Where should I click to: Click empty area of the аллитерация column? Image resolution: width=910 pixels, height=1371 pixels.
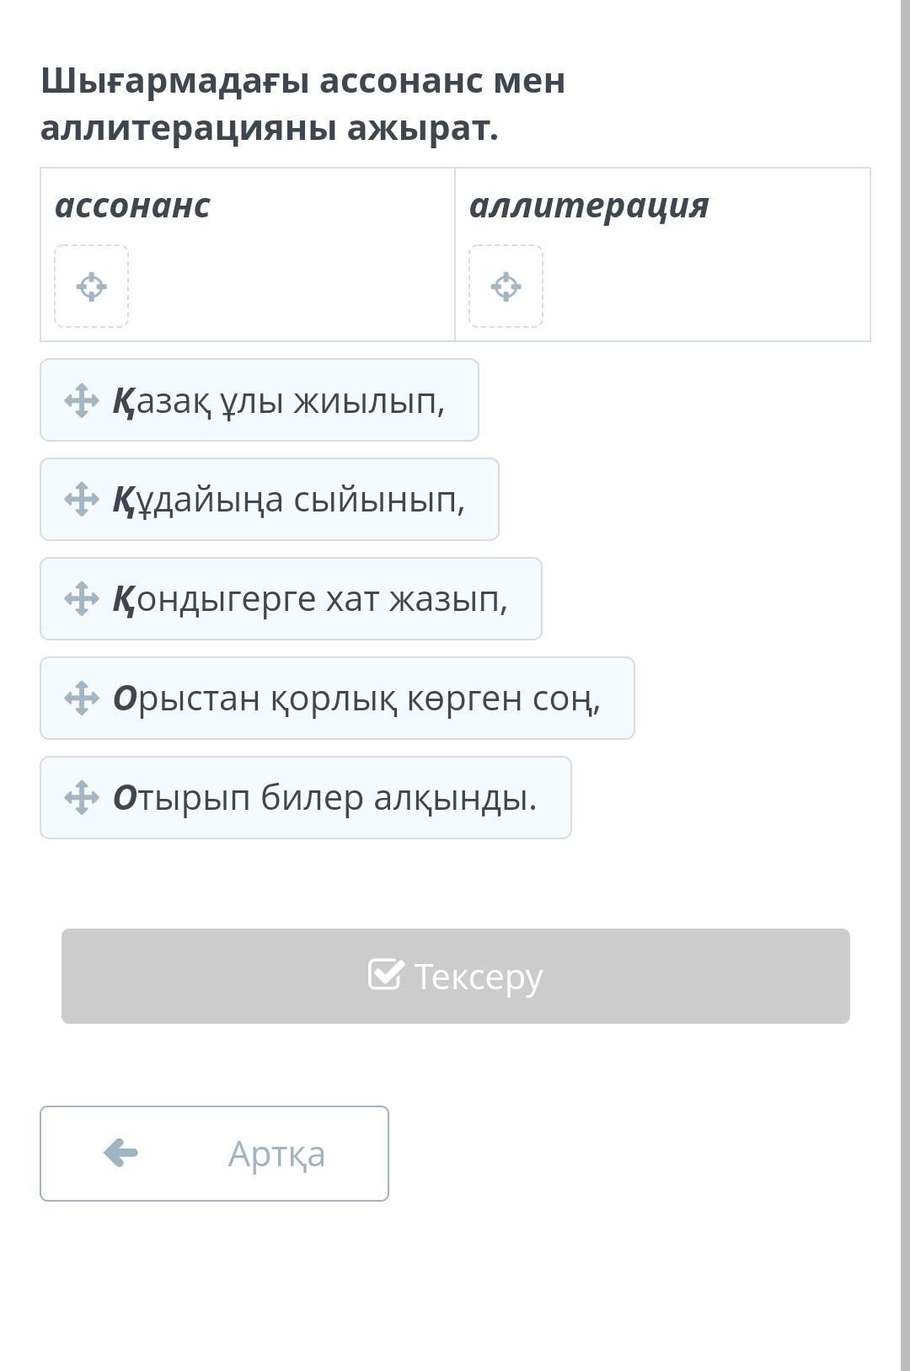click(706, 287)
